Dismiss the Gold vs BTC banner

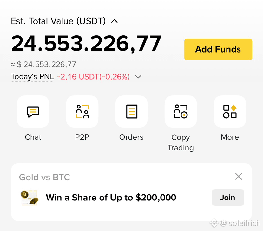[239, 177]
